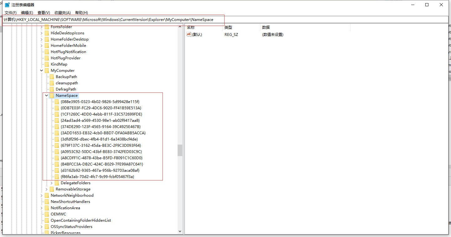Viewport: 451px width, 237px height.
Task: Expand the NetworkNeighborhood node
Action: tap(41, 195)
